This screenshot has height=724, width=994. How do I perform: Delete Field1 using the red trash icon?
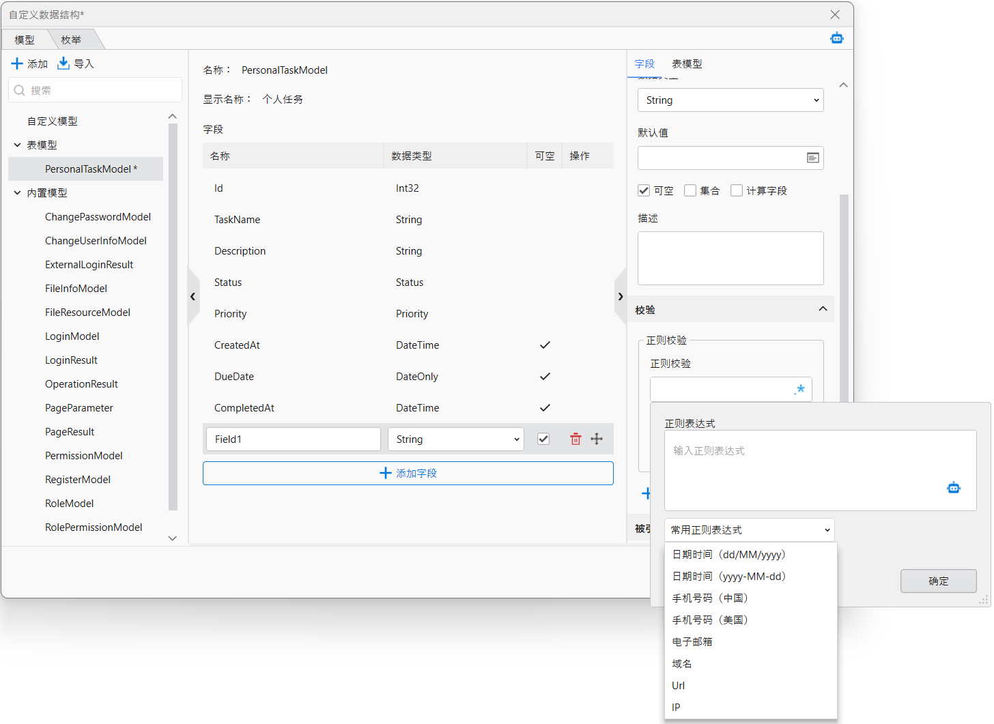[x=576, y=439]
